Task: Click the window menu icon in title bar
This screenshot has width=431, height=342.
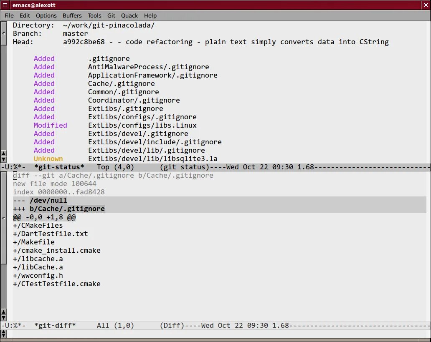Action: pyautogui.click(x=5, y=5)
